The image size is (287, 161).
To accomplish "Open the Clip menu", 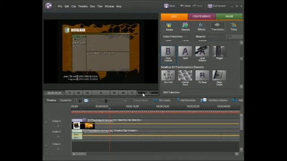I will click(x=74, y=6).
